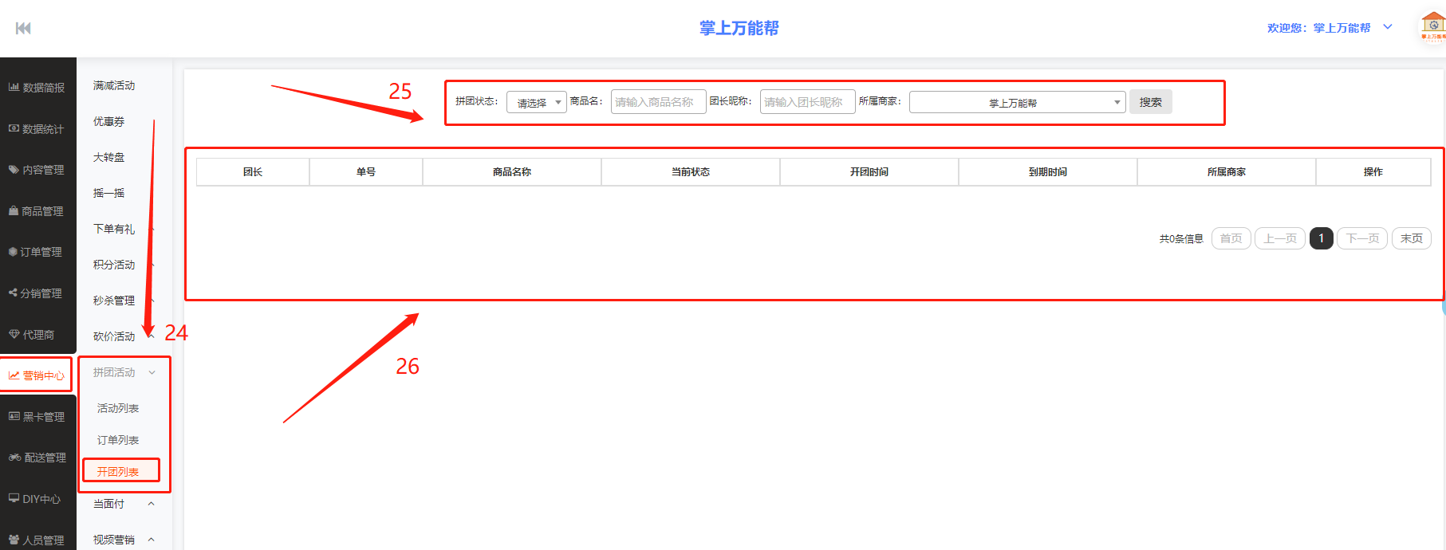Select 分销管理 with the share icon
The height and width of the screenshot is (550, 1446).
37,293
